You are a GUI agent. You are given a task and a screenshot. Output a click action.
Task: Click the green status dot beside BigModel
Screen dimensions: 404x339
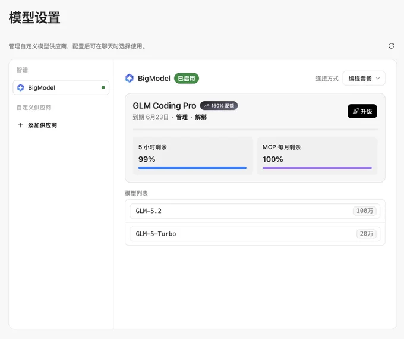coord(103,87)
